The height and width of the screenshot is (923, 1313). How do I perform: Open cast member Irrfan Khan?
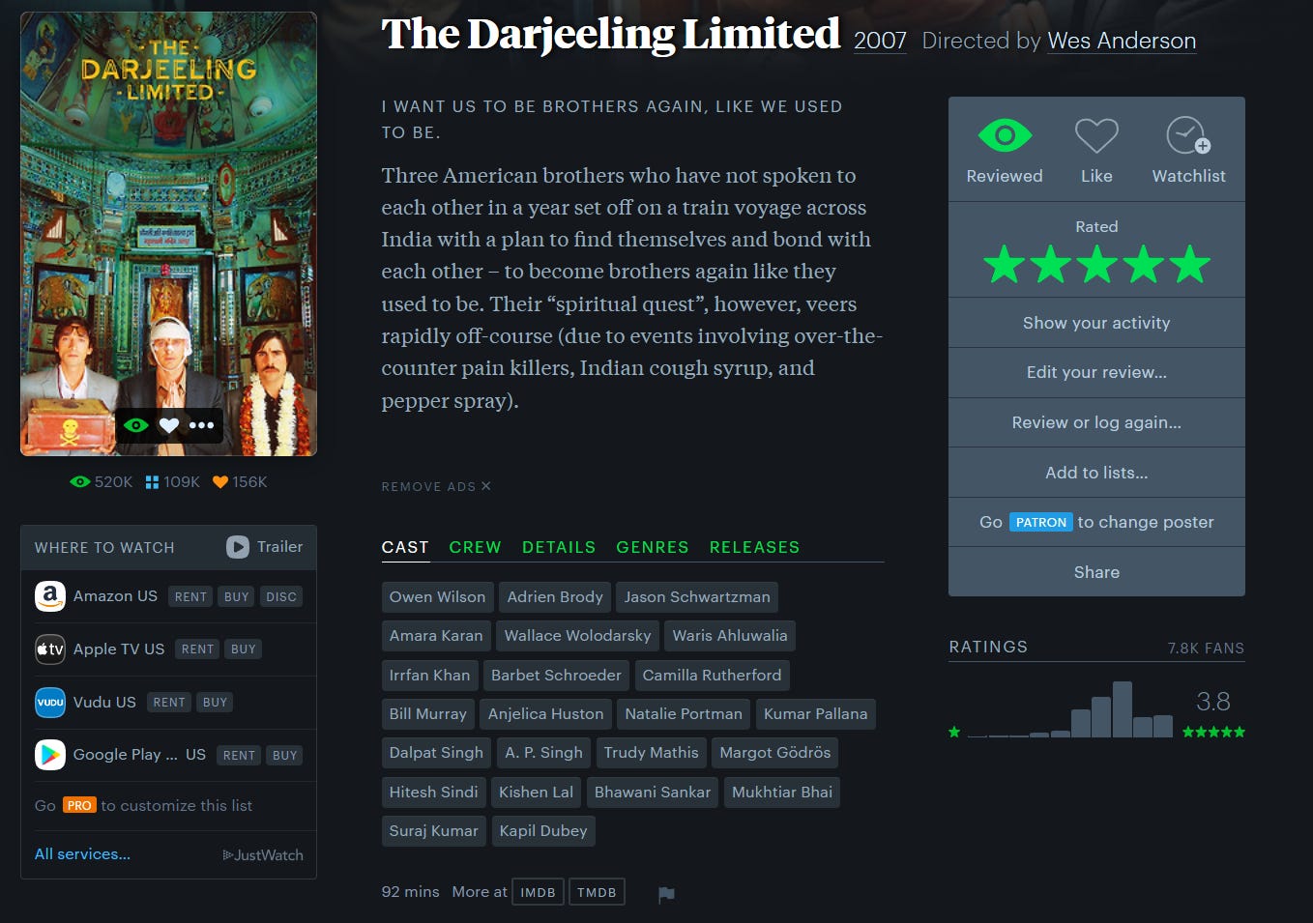(x=429, y=676)
